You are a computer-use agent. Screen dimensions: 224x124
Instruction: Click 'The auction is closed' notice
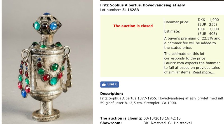point(133,26)
